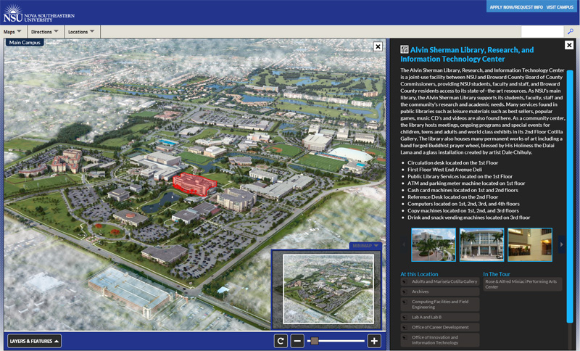580x351 pixels.
Task: Click the search magnifier icon
Action: click(x=570, y=32)
